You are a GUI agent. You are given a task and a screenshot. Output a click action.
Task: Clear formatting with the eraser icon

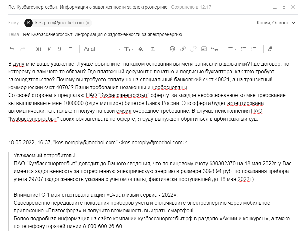coord(270,49)
